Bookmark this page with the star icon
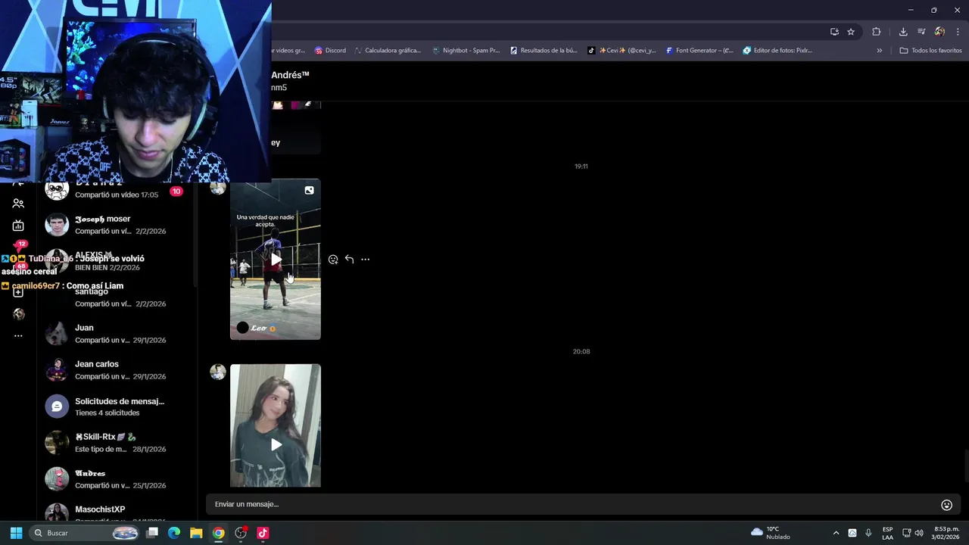The image size is (969, 545). [851, 32]
